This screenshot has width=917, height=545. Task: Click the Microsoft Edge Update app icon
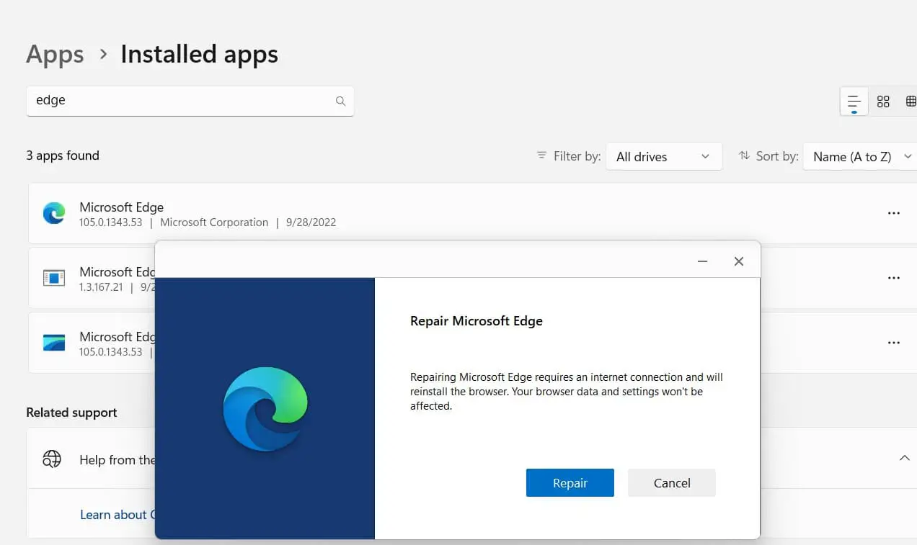click(54, 278)
